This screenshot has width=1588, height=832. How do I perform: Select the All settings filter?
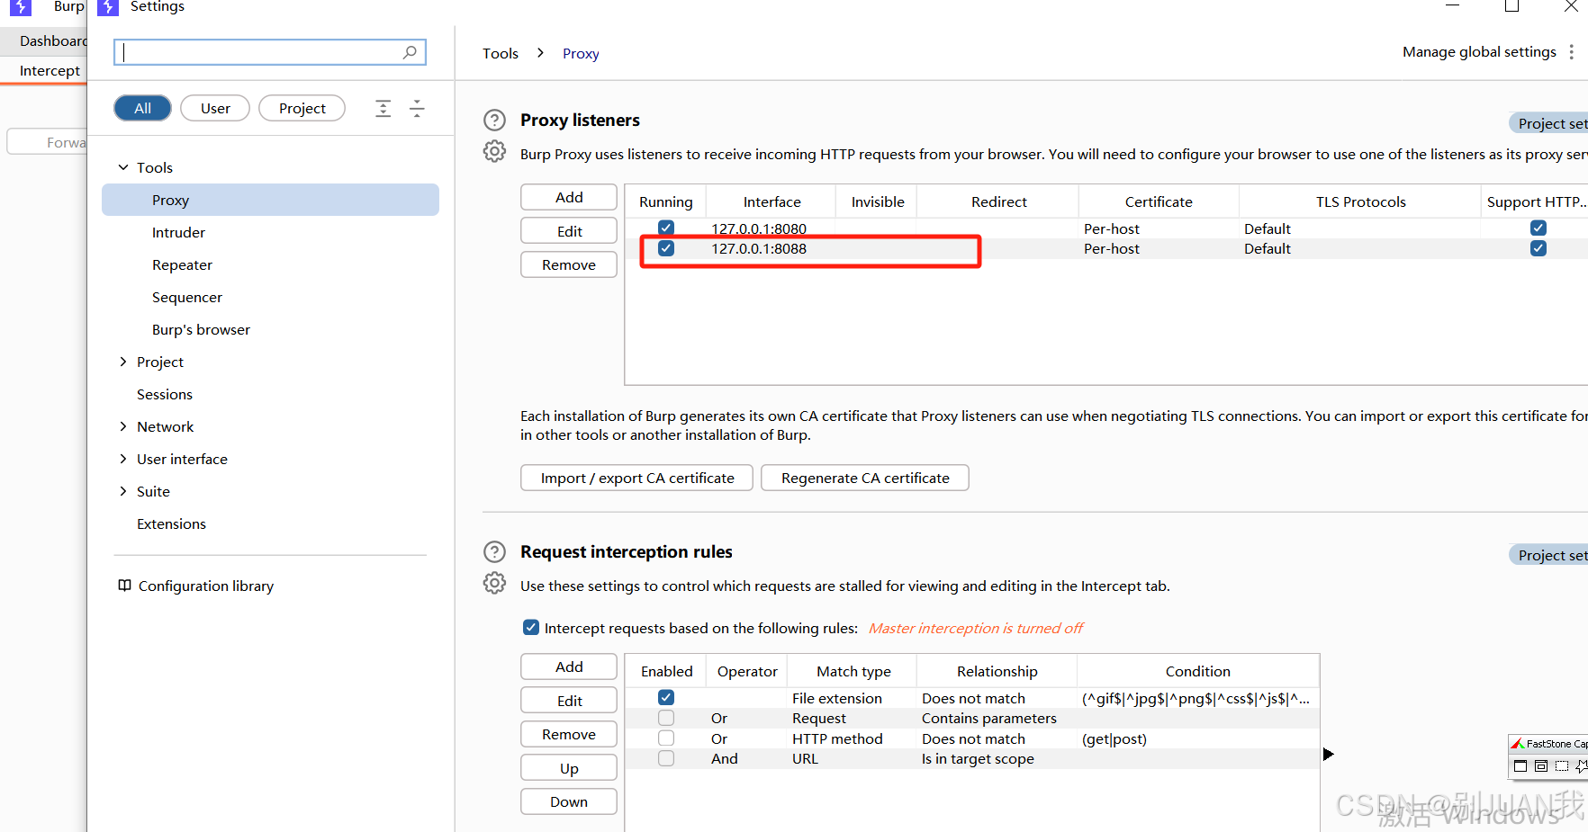point(142,108)
